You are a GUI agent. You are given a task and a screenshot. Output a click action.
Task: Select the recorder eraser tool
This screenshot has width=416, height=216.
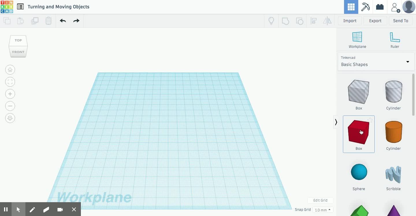pos(46,209)
